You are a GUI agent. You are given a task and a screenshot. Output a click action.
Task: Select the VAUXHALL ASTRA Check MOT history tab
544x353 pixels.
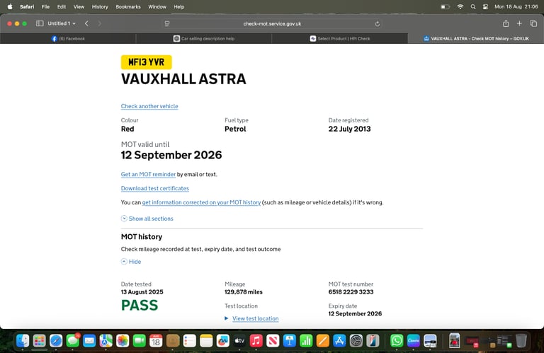coord(476,38)
